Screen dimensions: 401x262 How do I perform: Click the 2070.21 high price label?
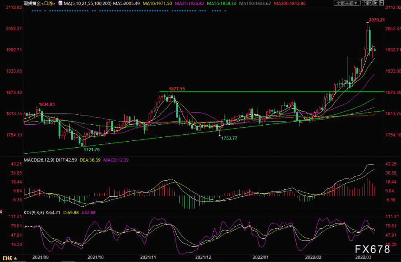377,20
